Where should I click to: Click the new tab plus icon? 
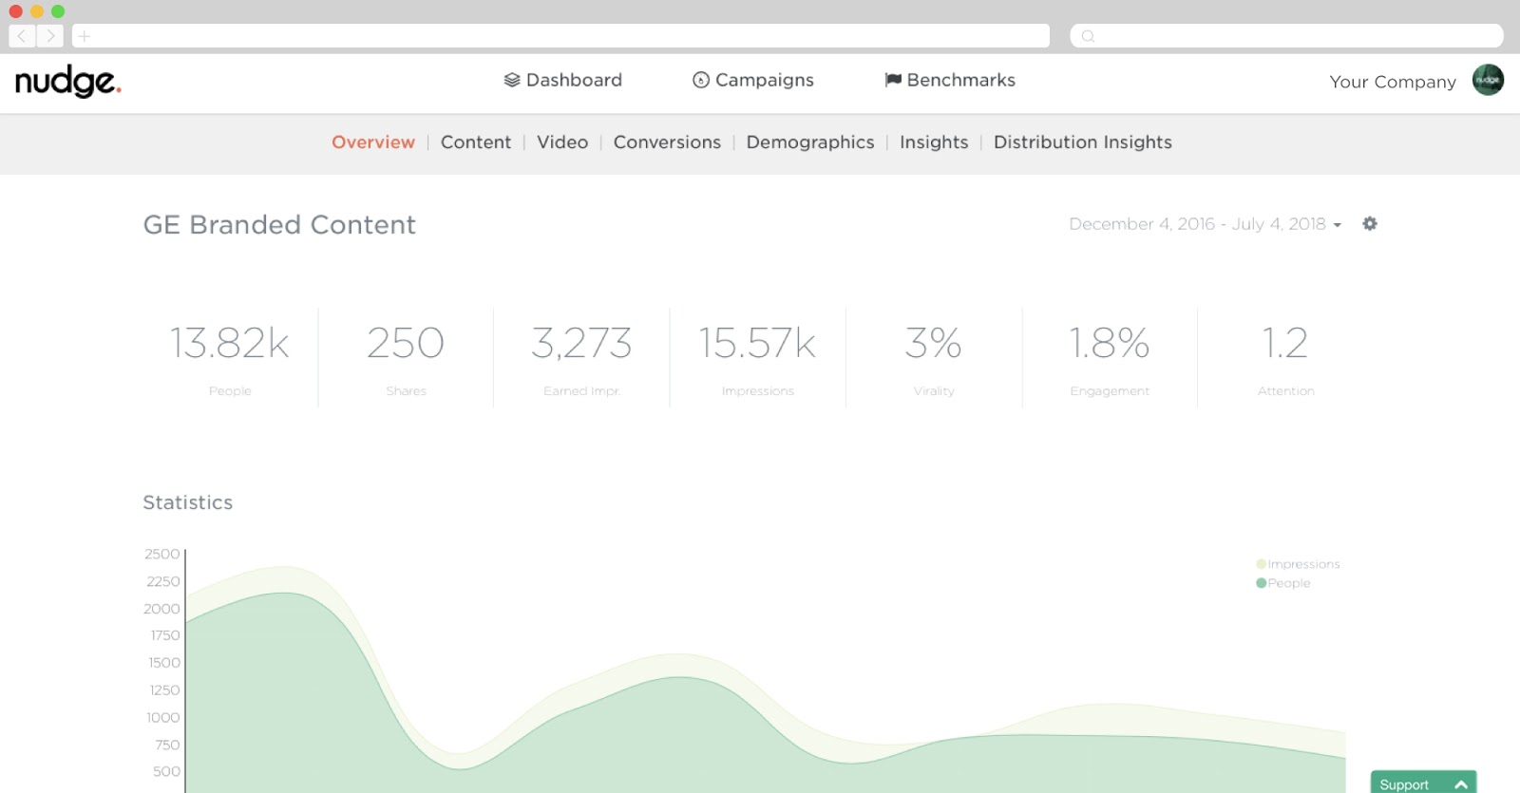(x=84, y=35)
